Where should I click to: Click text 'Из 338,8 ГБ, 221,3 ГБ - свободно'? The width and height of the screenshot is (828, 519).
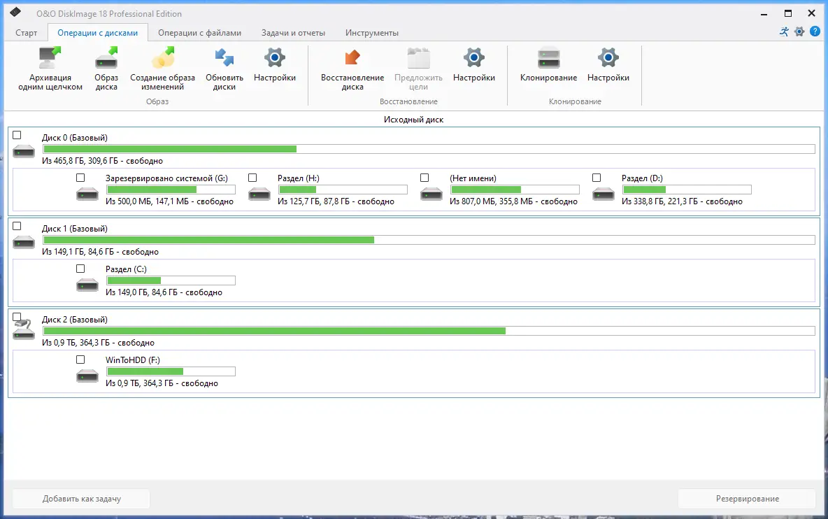(x=683, y=201)
